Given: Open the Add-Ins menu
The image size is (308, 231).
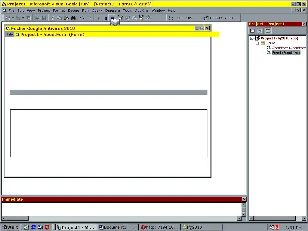Looking at the screenshot, I should [x=142, y=11].
